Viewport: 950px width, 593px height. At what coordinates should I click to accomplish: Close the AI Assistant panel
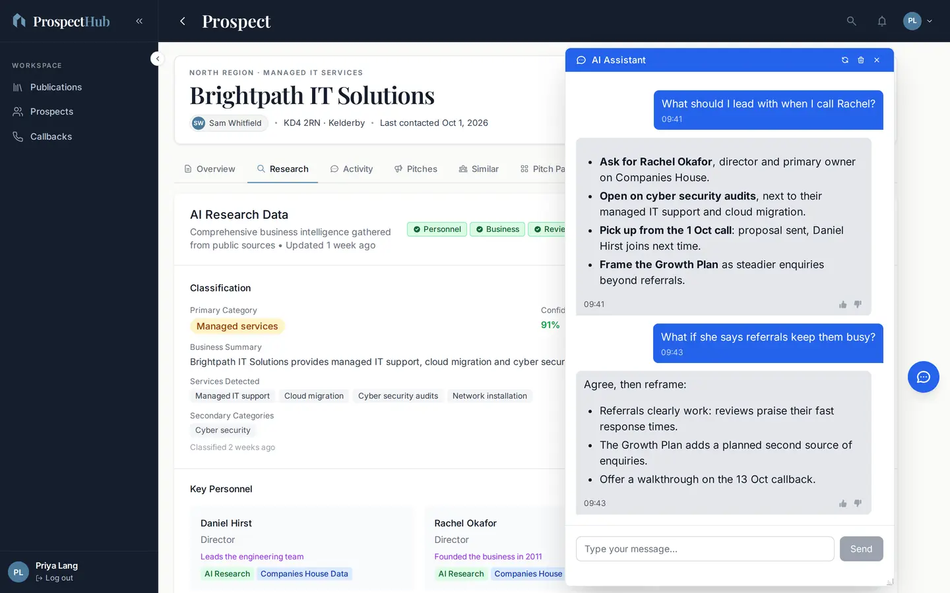[x=877, y=60]
